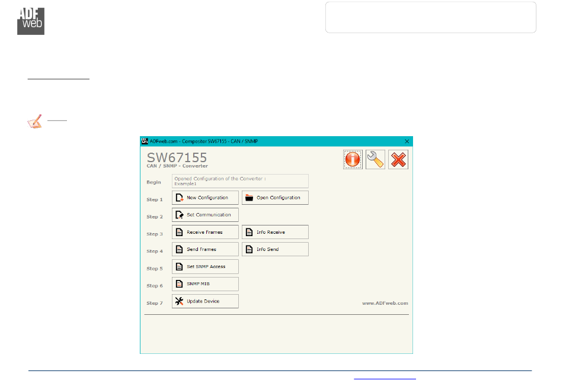The height and width of the screenshot is (390, 563).
Task: Open the Info Send window
Action: (275, 249)
